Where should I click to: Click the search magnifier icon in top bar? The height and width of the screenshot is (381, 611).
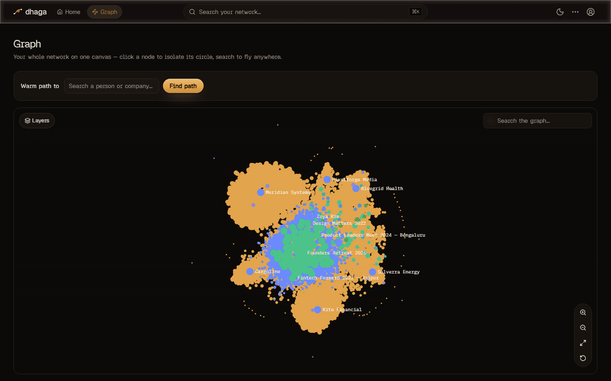(192, 12)
